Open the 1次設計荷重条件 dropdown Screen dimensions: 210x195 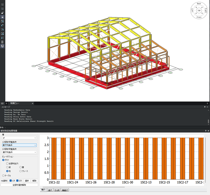click(x=19, y=145)
